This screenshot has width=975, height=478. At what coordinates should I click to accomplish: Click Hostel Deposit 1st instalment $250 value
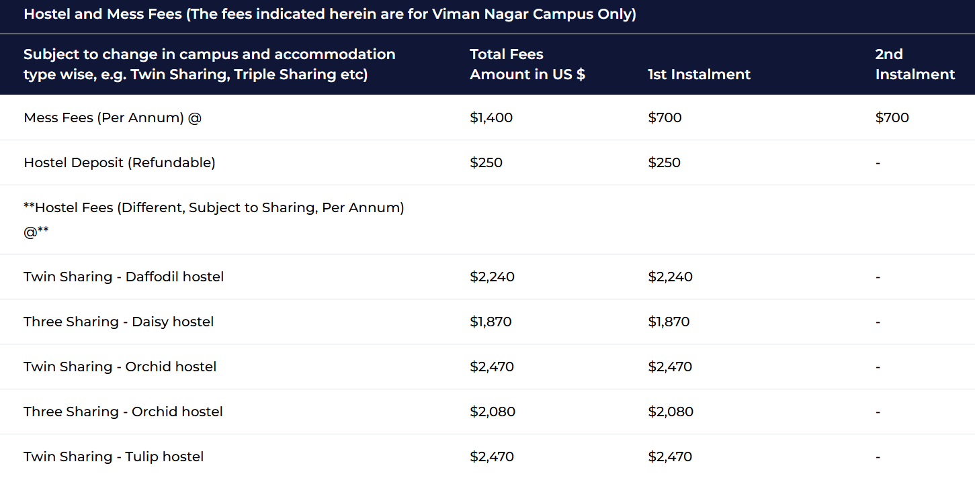tap(664, 162)
